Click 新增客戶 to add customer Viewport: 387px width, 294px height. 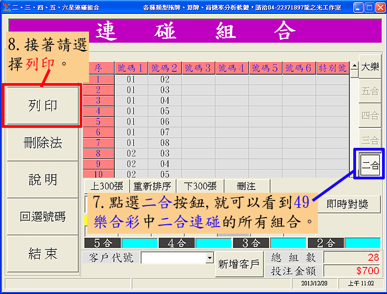pyautogui.click(x=239, y=264)
